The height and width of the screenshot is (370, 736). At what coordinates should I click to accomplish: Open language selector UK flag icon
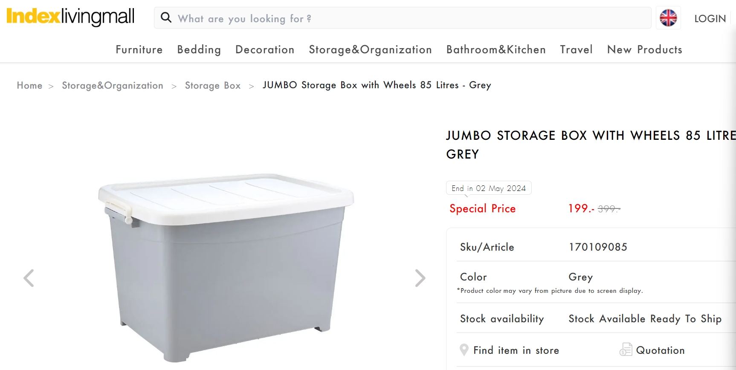668,18
